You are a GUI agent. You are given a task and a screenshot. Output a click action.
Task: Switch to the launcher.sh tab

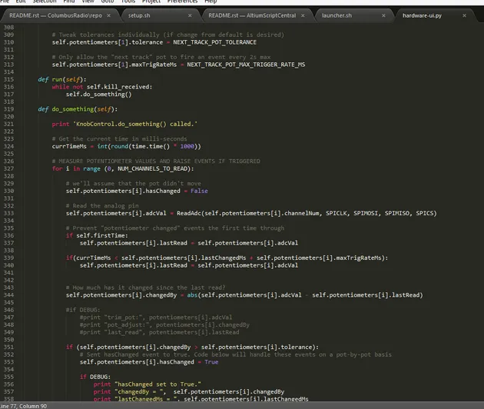coord(336,15)
